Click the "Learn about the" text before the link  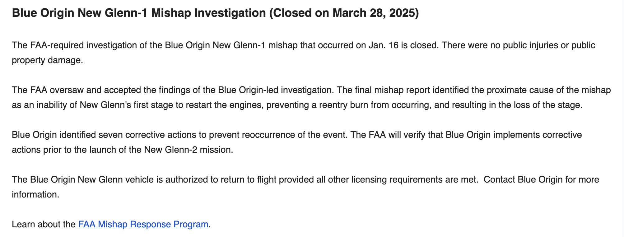click(x=44, y=224)
